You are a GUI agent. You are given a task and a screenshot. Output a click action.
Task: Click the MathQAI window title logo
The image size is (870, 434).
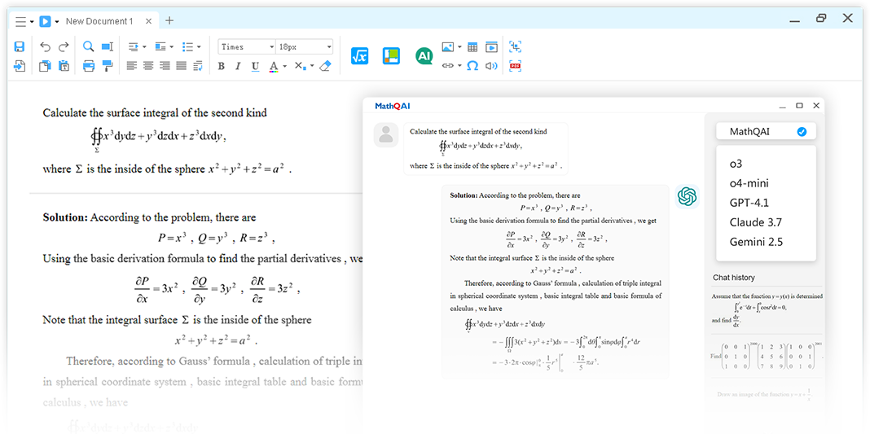393,107
